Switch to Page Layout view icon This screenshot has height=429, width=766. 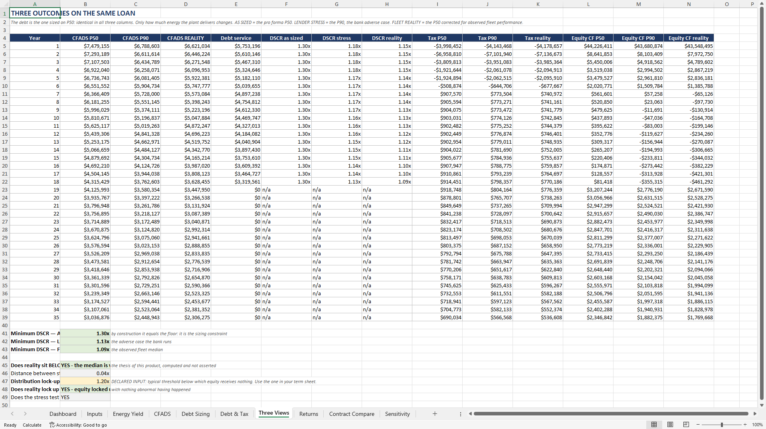click(x=670, y=425)
